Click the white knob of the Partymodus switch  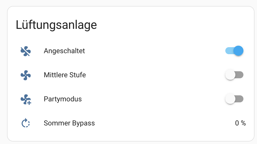(x=230, y=99)
